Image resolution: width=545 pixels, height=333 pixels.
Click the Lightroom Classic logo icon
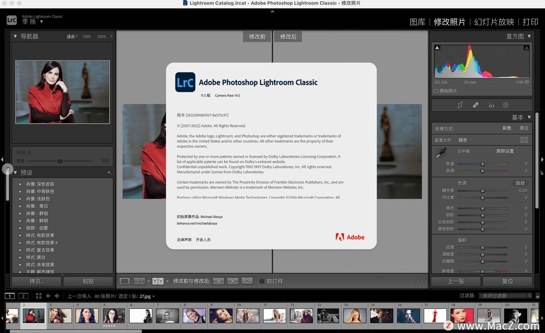(x=11, y=20)
